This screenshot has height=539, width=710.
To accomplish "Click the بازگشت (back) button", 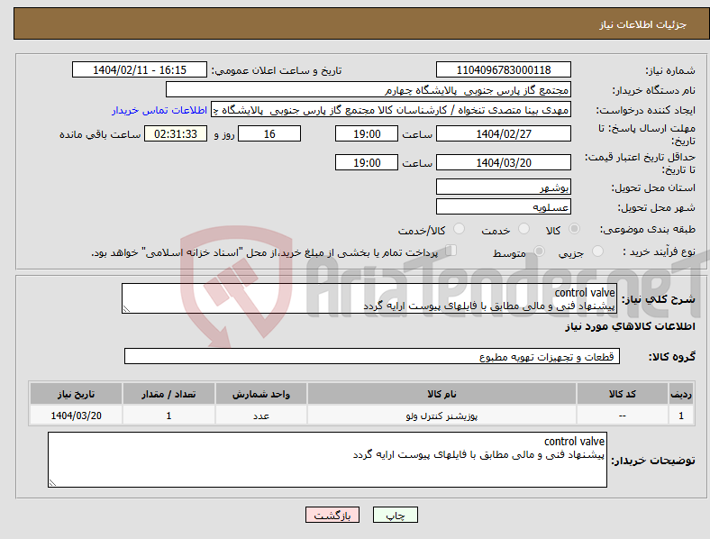I will (x=332, y=515).
